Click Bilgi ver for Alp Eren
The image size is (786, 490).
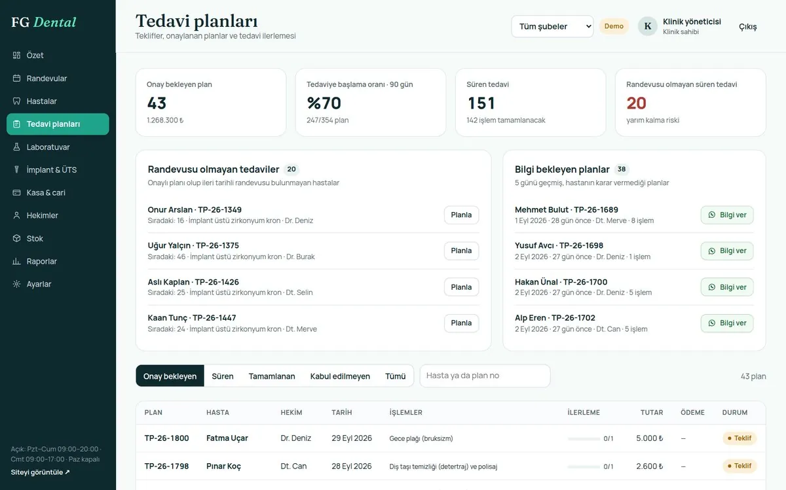727,323
